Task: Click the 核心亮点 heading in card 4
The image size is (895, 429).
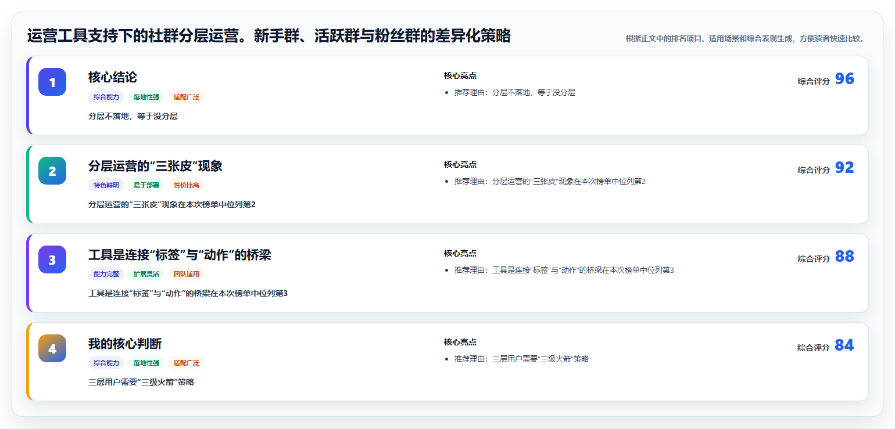Action: tap(460, 342)
